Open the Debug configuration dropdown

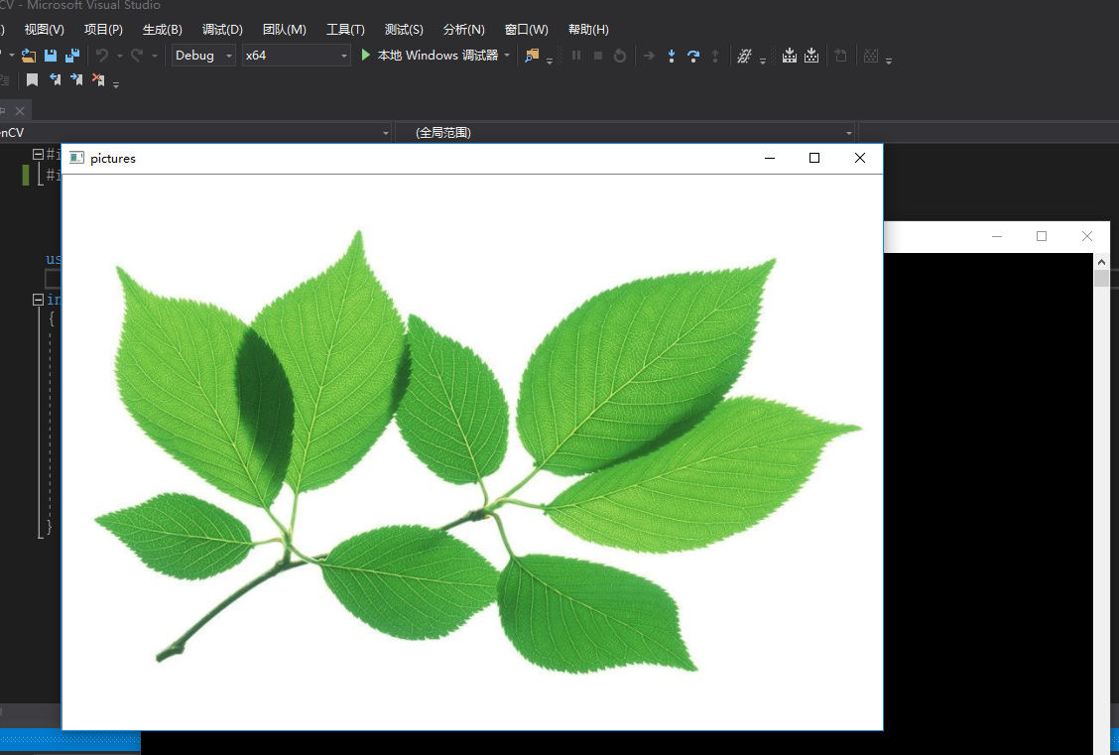204,55
